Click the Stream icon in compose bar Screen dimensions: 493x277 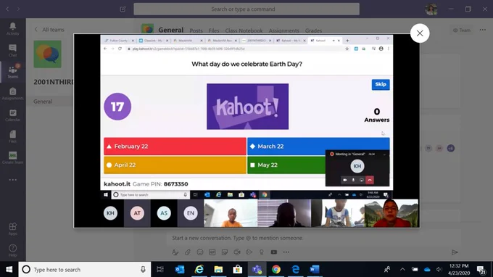point(249,252)
